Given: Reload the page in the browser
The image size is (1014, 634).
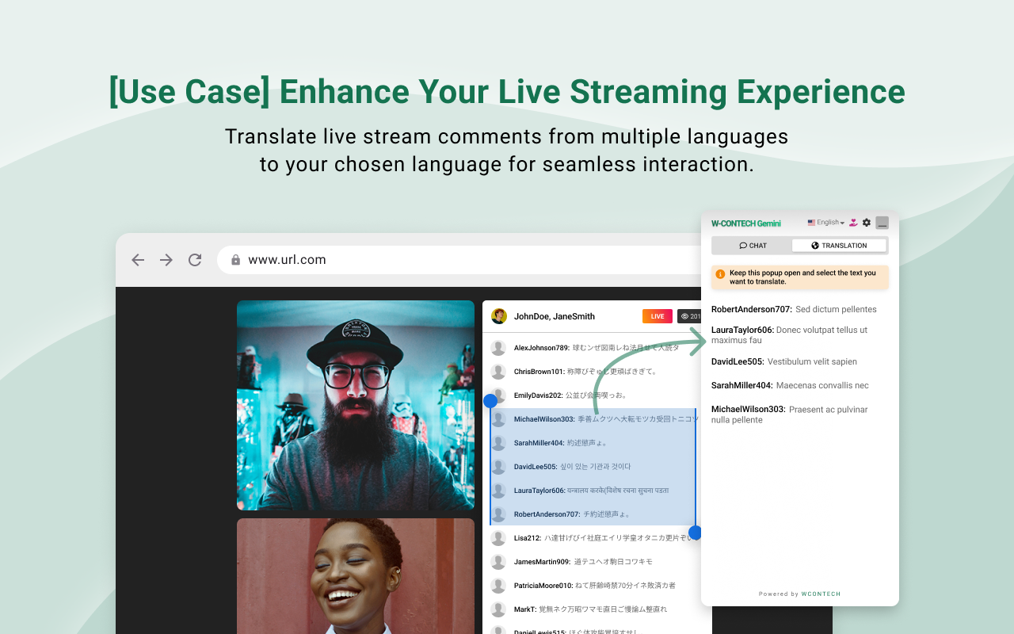Looking at the screenshot, I should pyautogui.click(x=195, y=260).
